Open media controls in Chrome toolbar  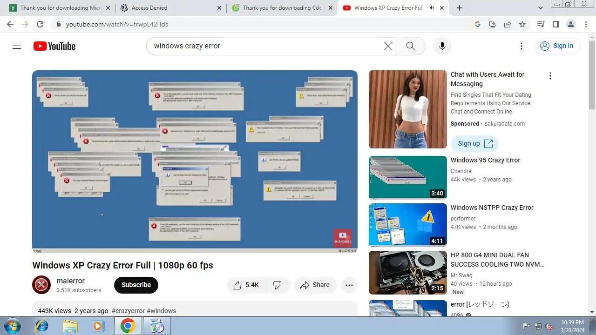coord(541,24)
